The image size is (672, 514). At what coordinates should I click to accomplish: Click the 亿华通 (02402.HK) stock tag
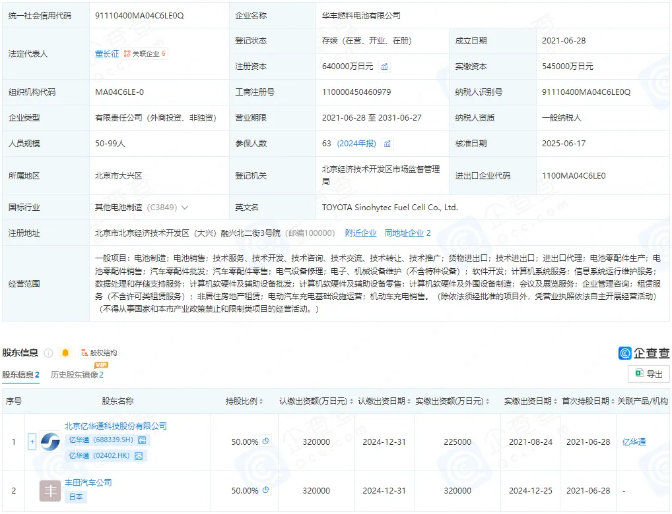pyautogui.click(x=106, y=455)
